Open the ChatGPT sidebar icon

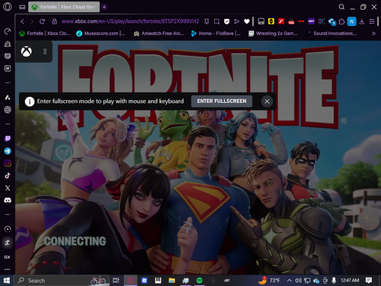click(8, 110)
